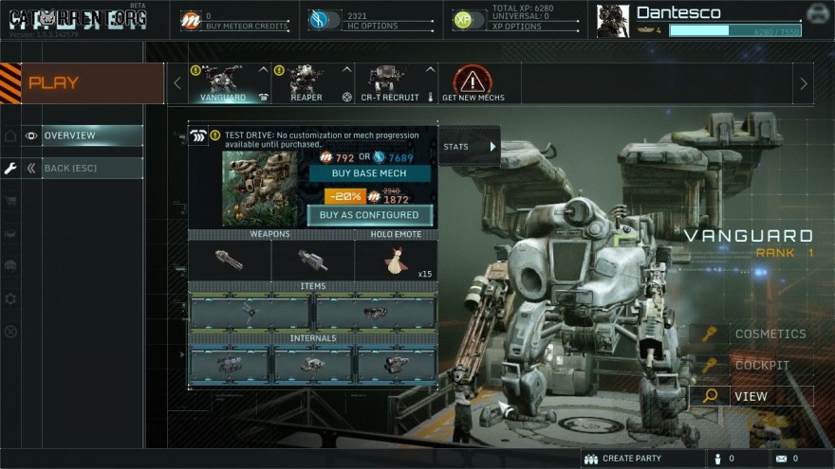Click BUY AS CONFIGURED button
The image size is (835, 469).
coord(369,215)
